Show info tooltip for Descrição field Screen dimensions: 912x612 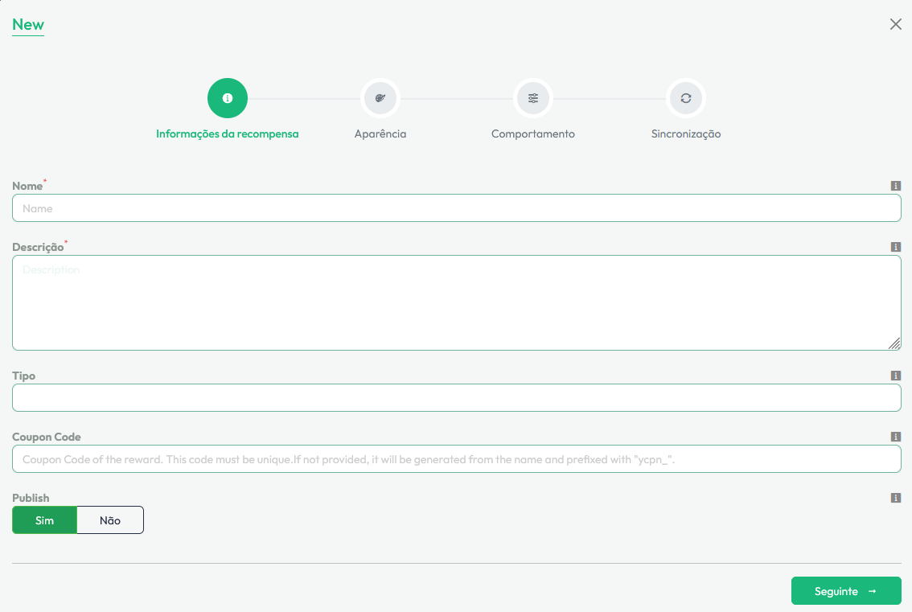(895, 247)
